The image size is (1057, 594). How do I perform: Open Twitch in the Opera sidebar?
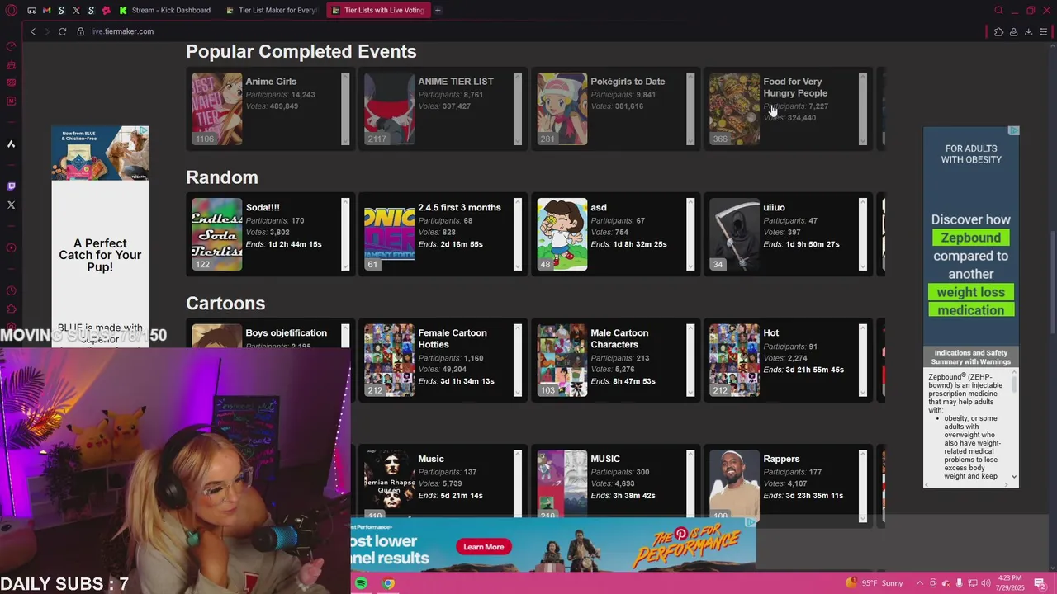[11, 186]
